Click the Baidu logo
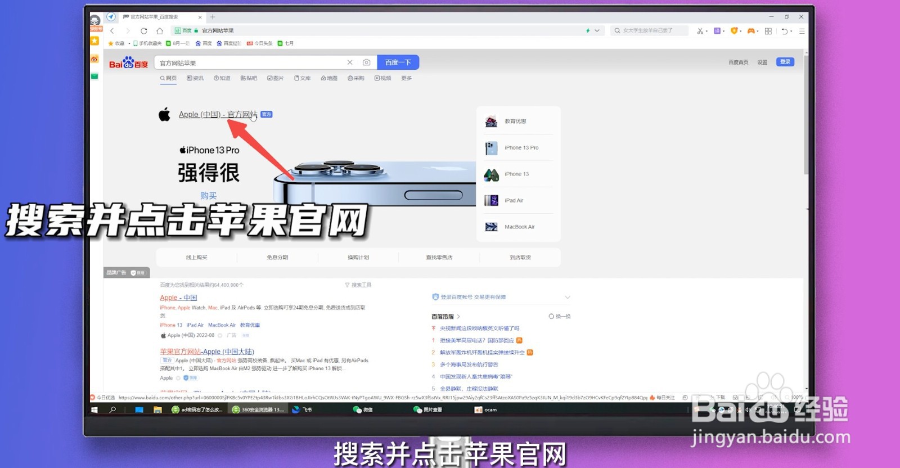 pos(129,62)
